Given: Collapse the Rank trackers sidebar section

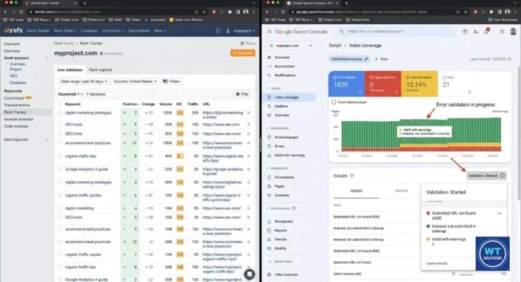Looking at the screenshot, I should pyautogui.click(x=47, y=58).
